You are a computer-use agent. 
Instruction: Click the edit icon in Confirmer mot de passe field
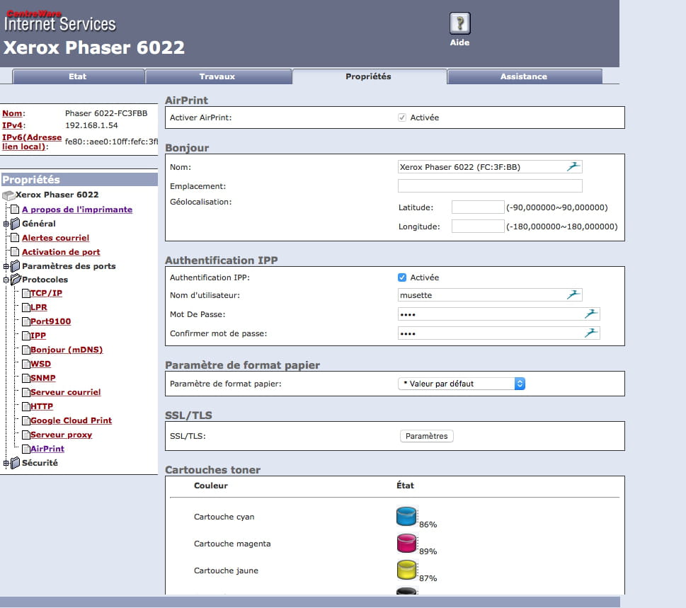click(591, 333)
